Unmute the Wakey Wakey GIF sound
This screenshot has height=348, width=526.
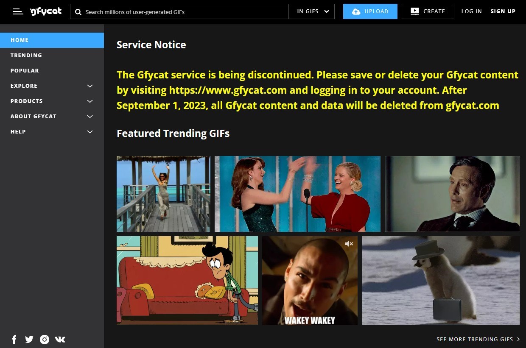[349, 244]
